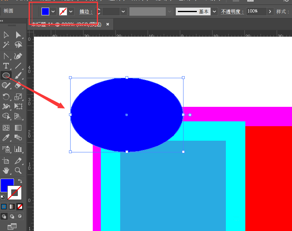This screenshot has height=231, width=292.
Task: Open fill color dropdown in control bar
Action: (53, 12)
